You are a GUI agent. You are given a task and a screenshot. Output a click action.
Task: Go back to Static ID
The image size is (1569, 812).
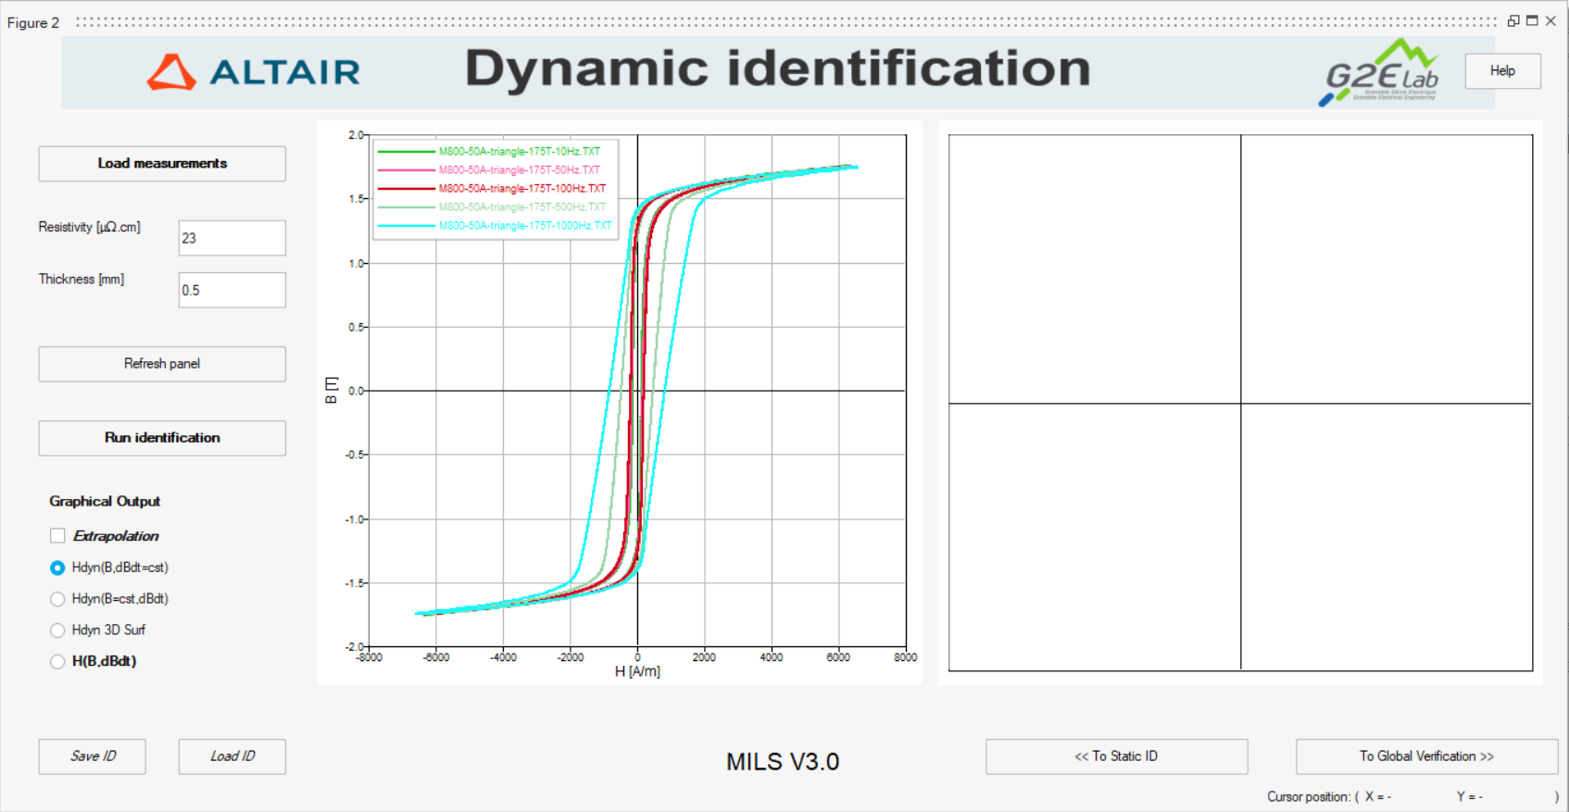1116,756
